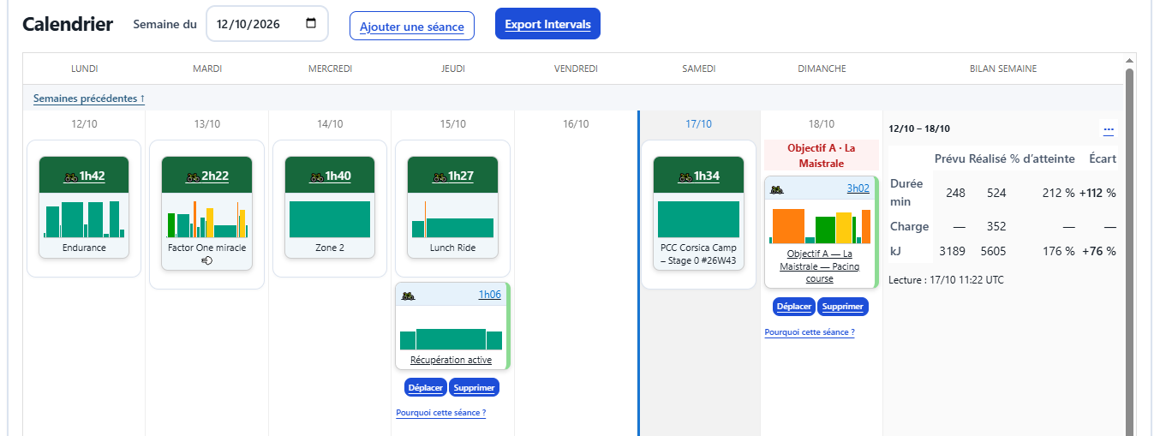Open the 1h34 PCC Corsica Camp ride
The height and width of the screenshot is (436, 1154).
click(x=698, y=176)
